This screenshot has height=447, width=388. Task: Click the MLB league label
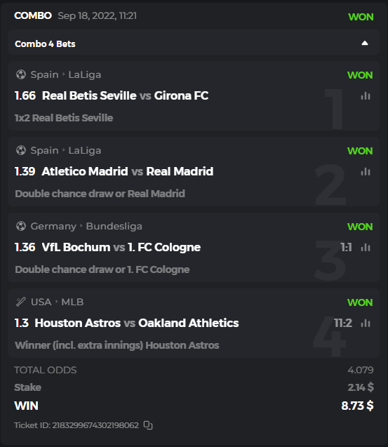pyautogui.click(x=72, y=302)
